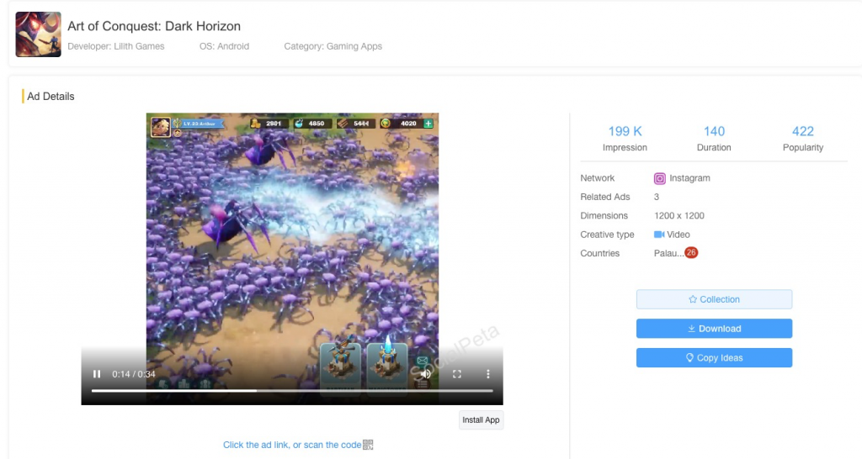Enter fullscreen video mode
Screen dimensions: 862x459
click(457, 374)
